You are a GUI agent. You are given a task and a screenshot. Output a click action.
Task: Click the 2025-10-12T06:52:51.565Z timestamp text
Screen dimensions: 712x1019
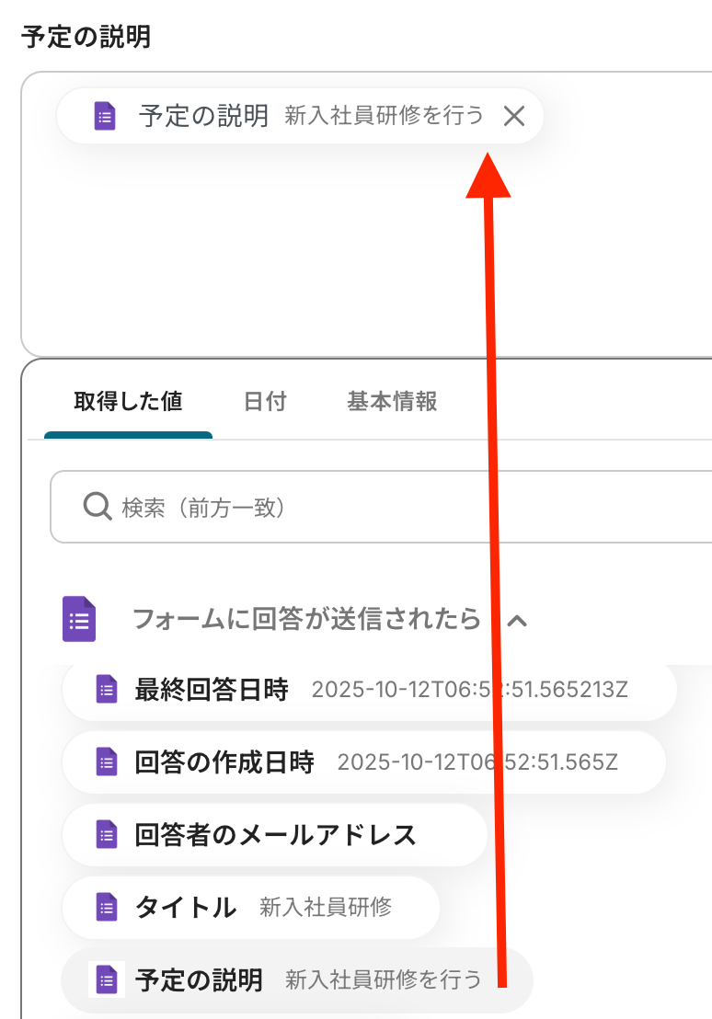(477, 762)
